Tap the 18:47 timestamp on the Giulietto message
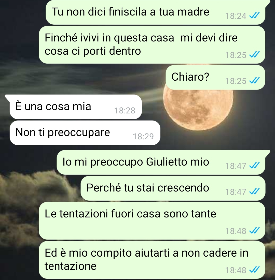Screen dimensions: 275x280 click(x=236, y=166)
